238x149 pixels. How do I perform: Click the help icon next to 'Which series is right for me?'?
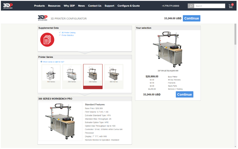click(x=41, y=62)
